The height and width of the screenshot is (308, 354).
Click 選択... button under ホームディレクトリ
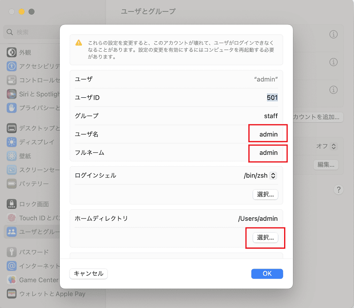(x=265, y=237)
